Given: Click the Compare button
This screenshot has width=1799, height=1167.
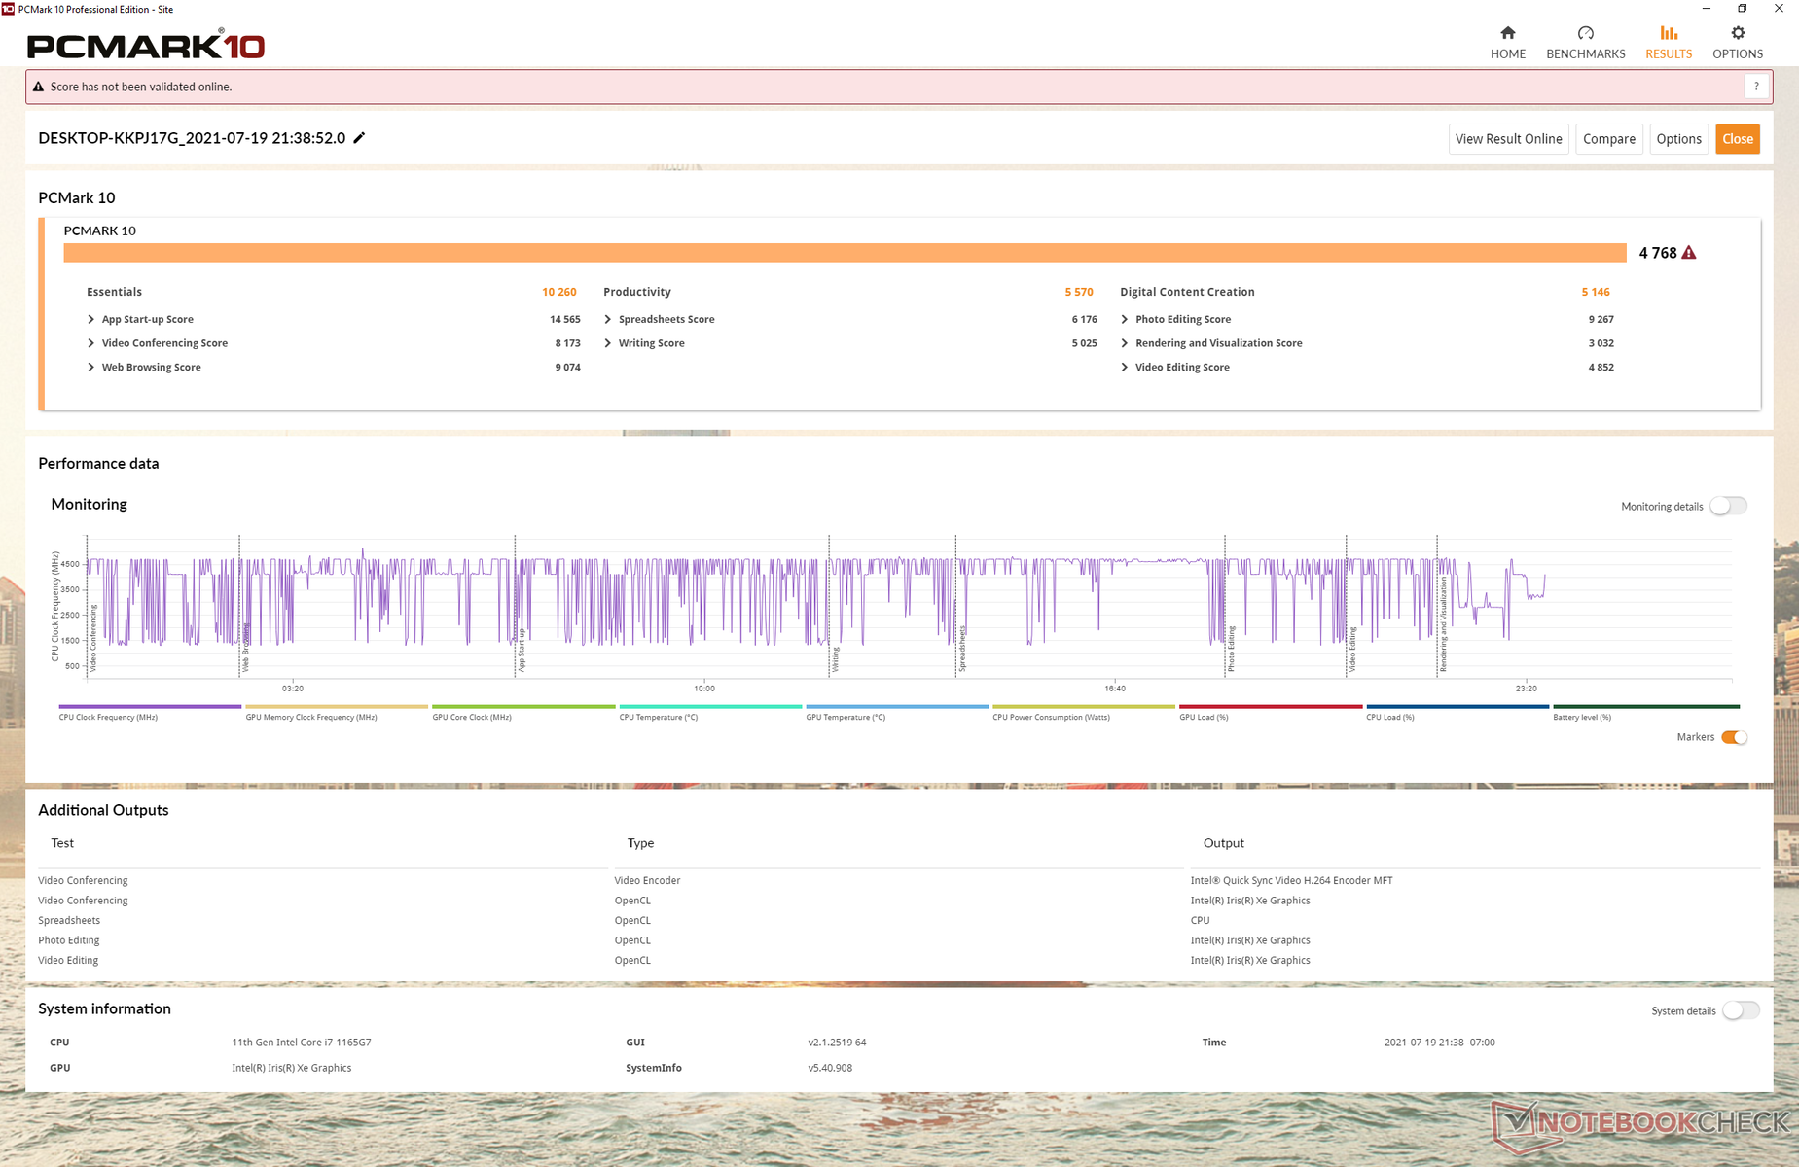Looking at the screenshot, I should tap(1609, 139).
